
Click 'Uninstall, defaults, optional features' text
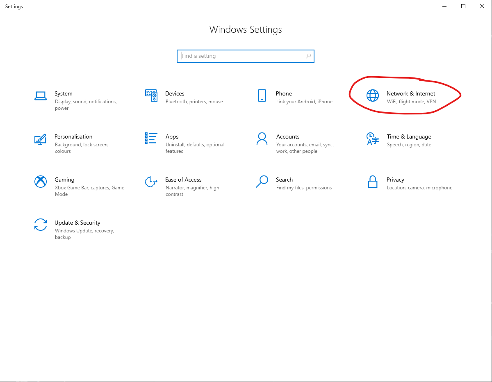[195, 148]
